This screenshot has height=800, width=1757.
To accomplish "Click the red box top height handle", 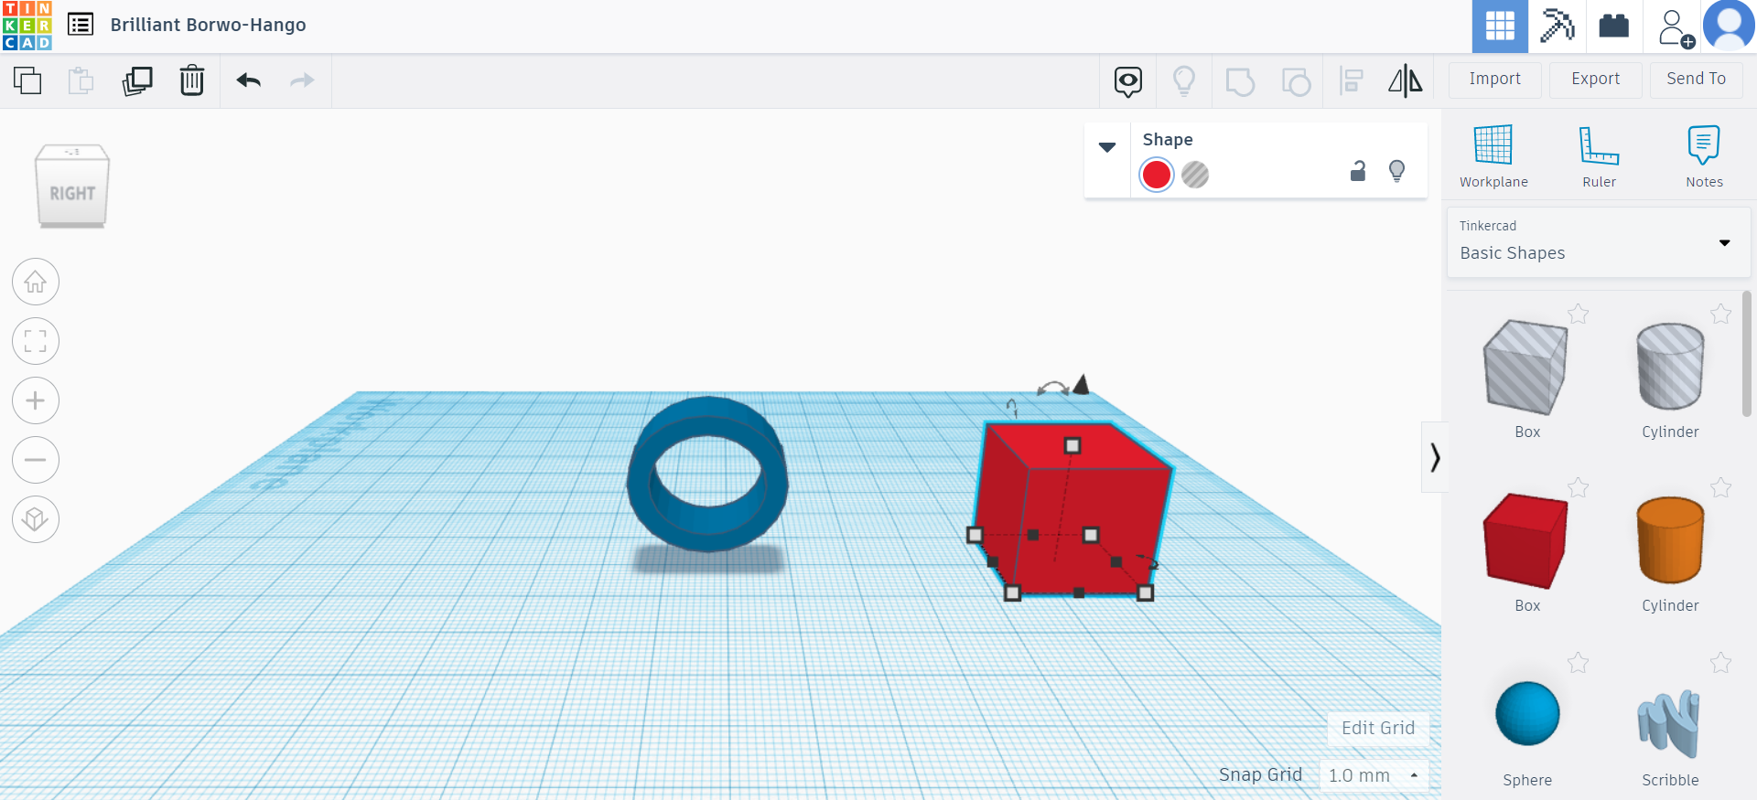I will click(1073, 445).
